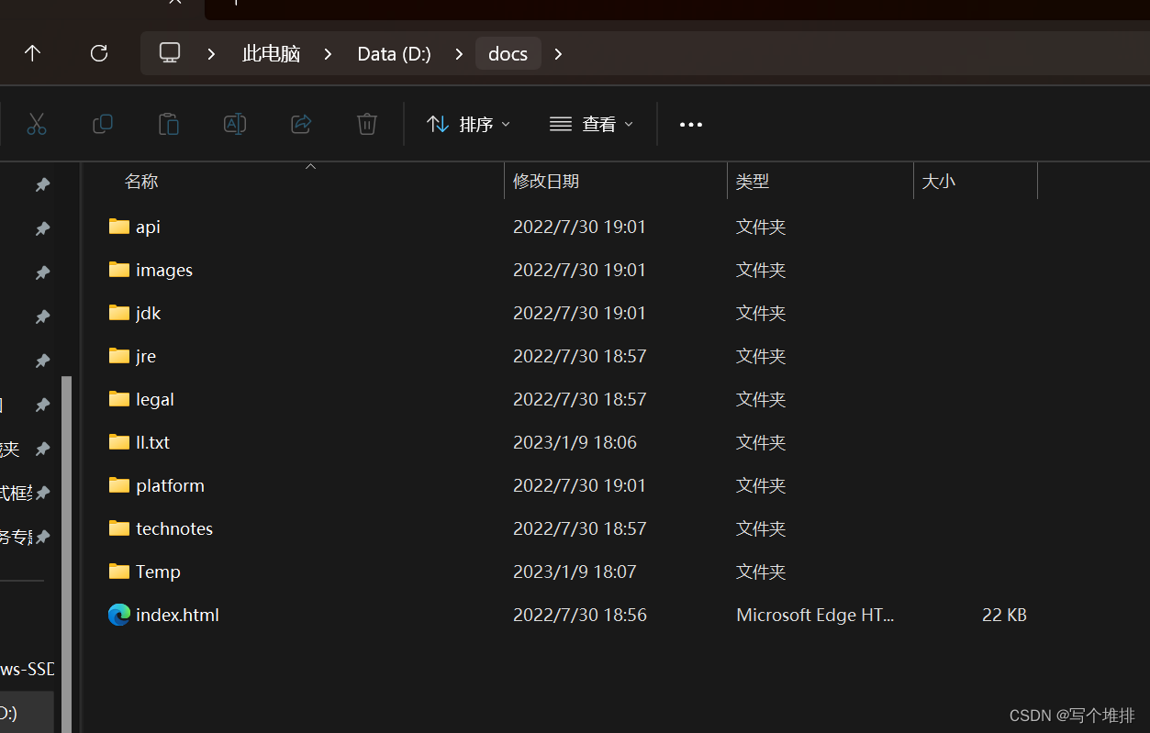Select the api folder name

point(148,227)
